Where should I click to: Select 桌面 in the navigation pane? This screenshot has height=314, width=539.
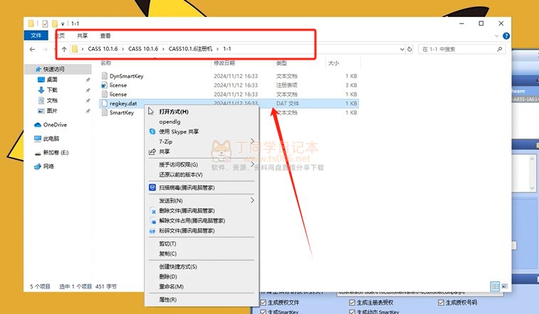click(x=52, y=80)
